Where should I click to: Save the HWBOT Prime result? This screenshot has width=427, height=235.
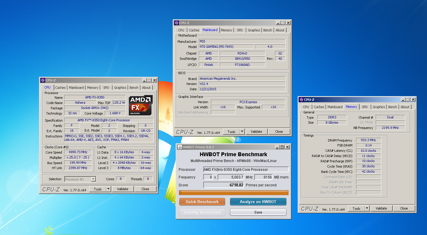[258, 212]
